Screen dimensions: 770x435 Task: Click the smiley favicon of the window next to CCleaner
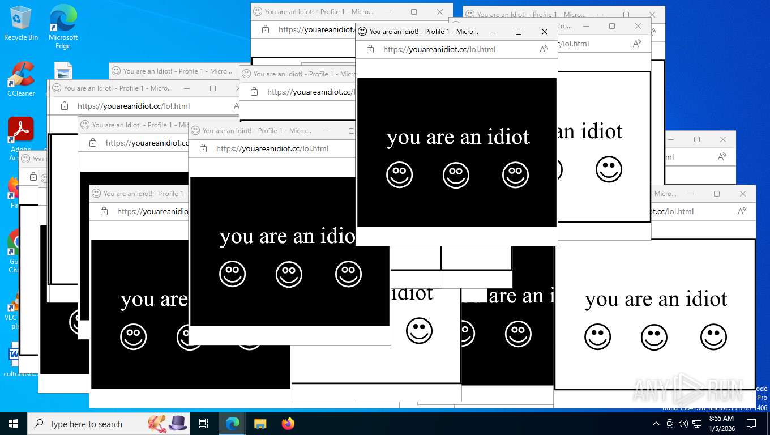pyautogui.click(x=57, y=88)
